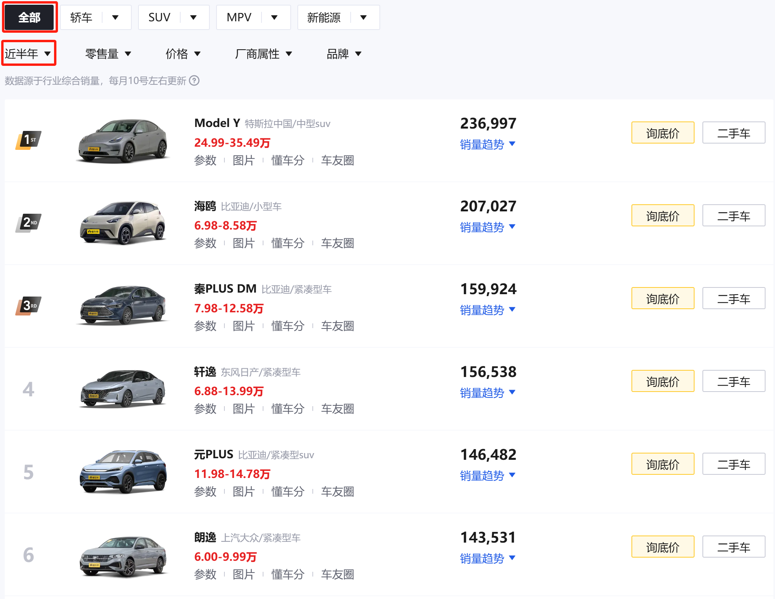Click 询底价 for 朗逸
This screenshot has width=775, height=599.
pos(663,547)
